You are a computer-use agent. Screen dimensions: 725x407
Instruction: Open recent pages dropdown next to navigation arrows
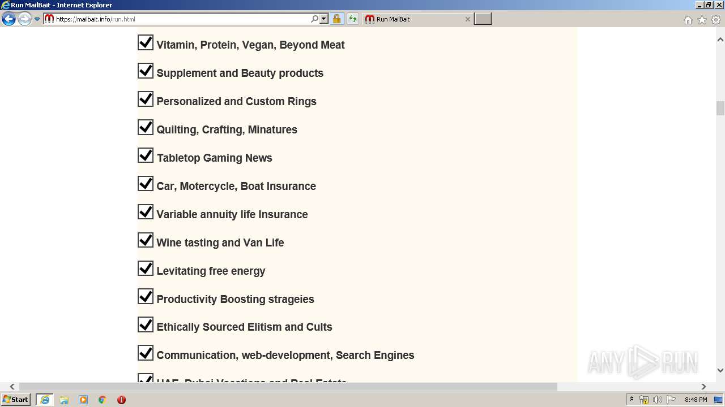pos(37,19)
